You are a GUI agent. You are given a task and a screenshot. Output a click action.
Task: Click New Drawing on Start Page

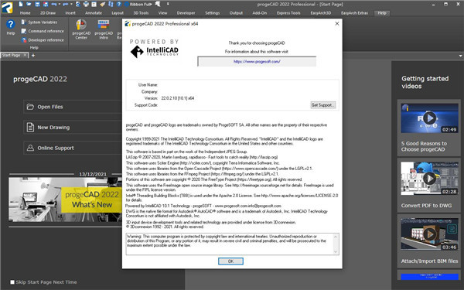pos(73,128)
